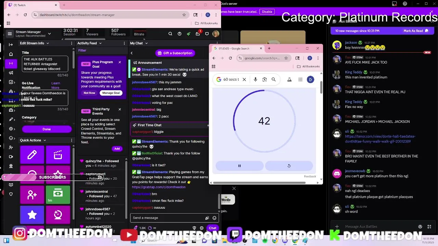This screenshot has width=438, height=246.
Task: Click Mark As Read in Discord
Action: click(416, 31)
